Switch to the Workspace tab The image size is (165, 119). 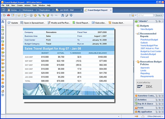coord(28,10)
